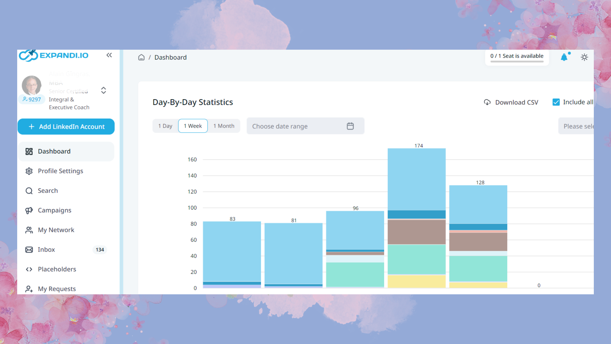611x344 pixels.
Task: Click the home breadcrumb icon
Action: tap(141, 57)
